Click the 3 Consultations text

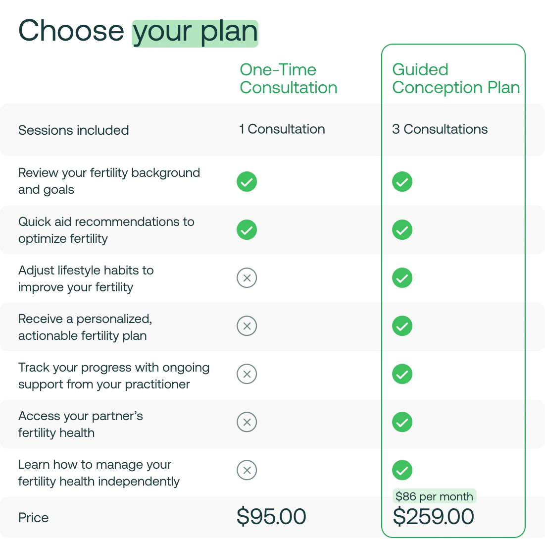440,129
